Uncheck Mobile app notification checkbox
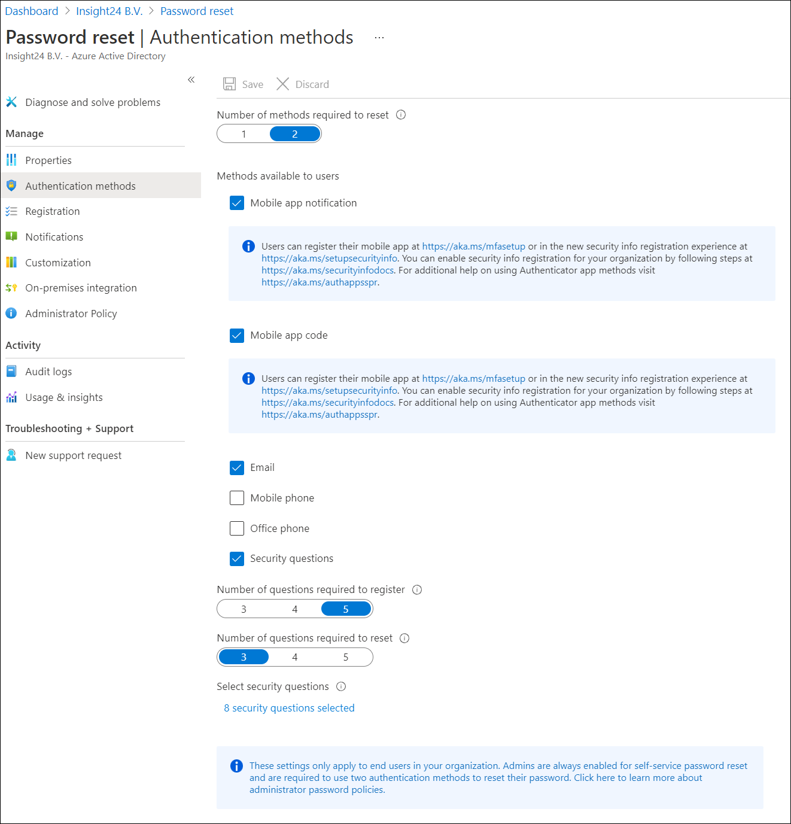This screenshot has height=824, width=791. click(x=237, y=203)
